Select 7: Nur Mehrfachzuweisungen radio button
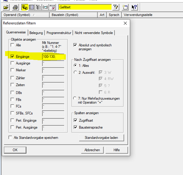The width and height of the screenshot is (183, 175). (x=75, y=98)
